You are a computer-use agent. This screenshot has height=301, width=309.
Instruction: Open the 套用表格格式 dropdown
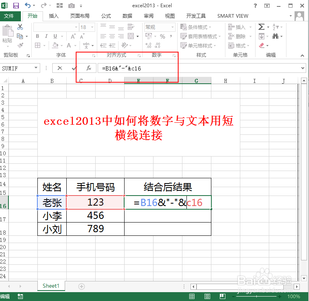point(201,36)
